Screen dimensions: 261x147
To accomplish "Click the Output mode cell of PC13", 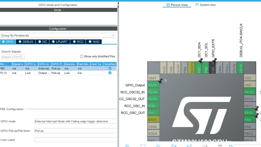I will pos(44,73).
